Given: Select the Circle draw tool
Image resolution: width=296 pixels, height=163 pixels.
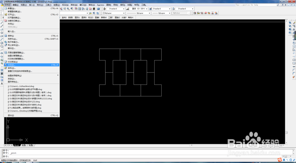Looking at the screenshot, I should (x=2, y=43).
